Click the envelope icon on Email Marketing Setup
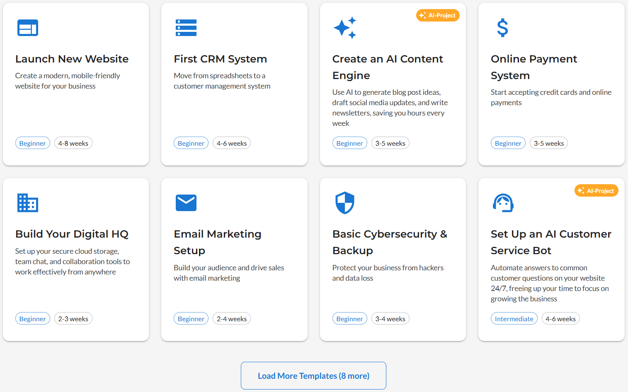Viewport: 628px width, 392px height. [186, 203]
